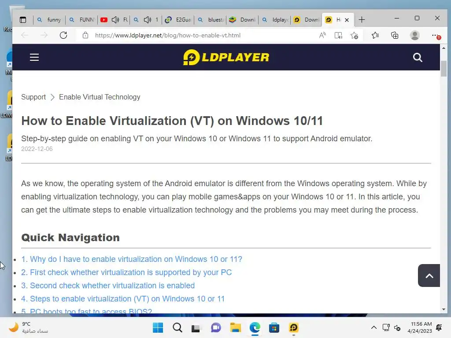View site information lock icon

(x=85, y=35)
